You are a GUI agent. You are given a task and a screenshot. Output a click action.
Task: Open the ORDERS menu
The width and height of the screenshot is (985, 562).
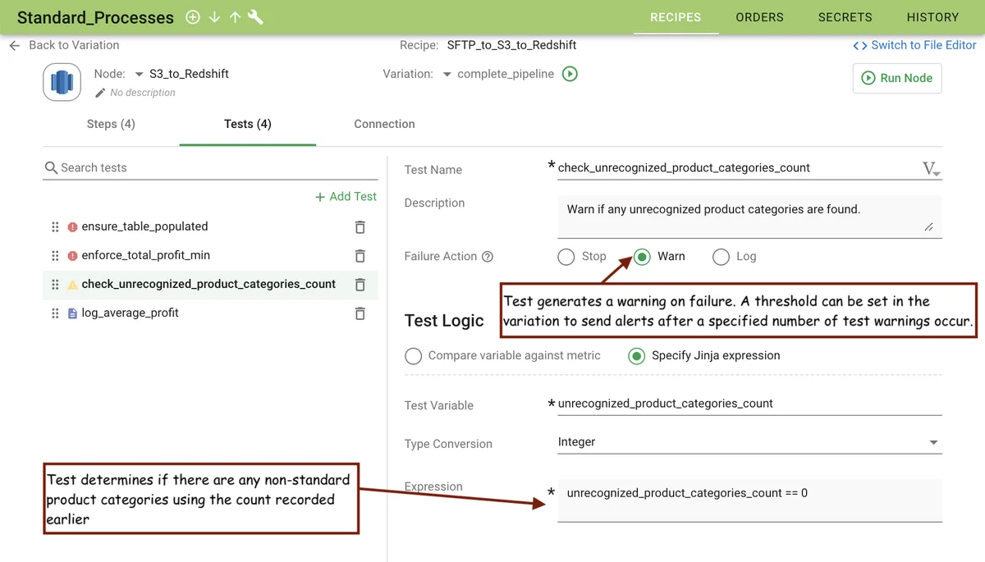click(x=759, y=17)
